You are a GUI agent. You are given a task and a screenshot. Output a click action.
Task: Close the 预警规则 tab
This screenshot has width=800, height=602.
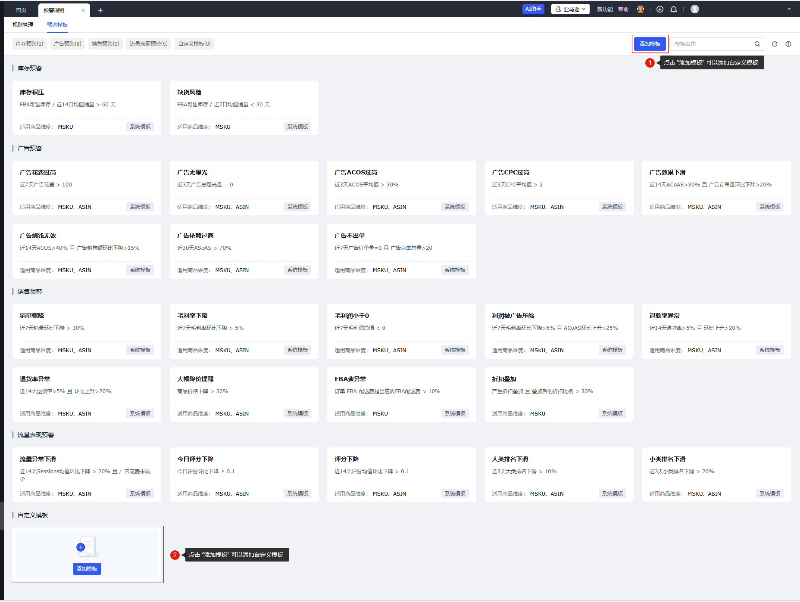click(x=83, y=10)
